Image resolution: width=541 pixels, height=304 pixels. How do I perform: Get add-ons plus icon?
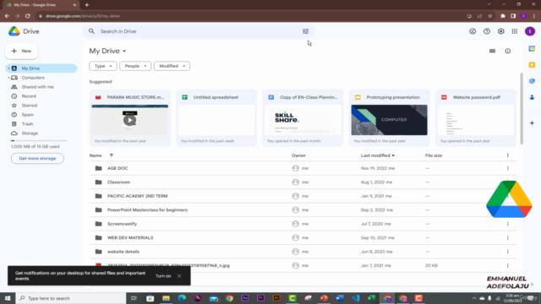532,123
